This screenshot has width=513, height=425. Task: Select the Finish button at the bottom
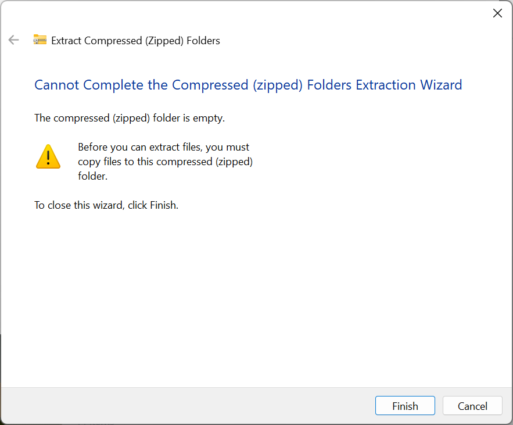[x=405, y=406]
